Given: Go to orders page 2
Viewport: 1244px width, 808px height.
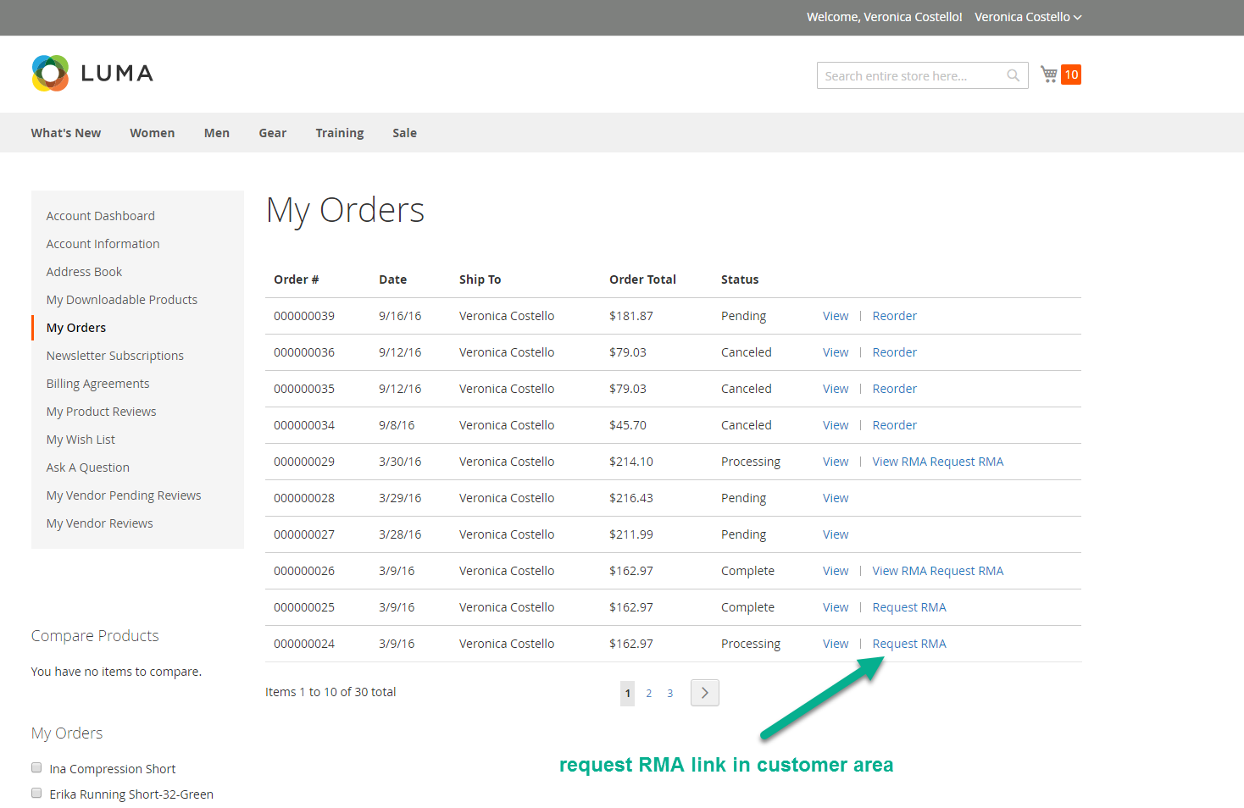Looking at the screenshot, I should tap(649, 693).
